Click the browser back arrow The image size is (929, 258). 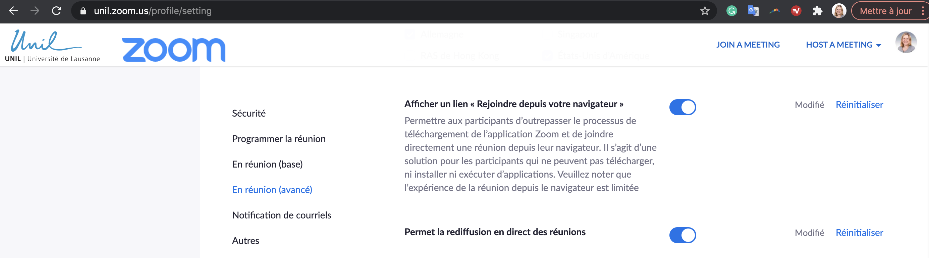coord(13,11)
